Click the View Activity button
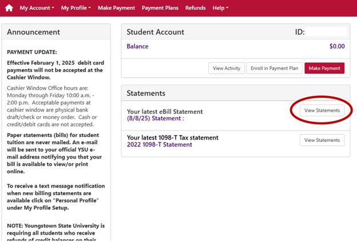Viewport: 357px width, 242px height. tap(227, 68)
